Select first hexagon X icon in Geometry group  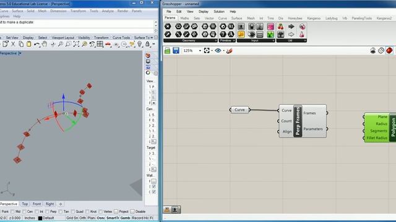click(168, 27)
